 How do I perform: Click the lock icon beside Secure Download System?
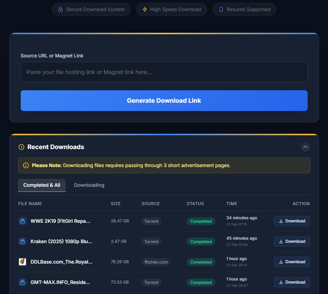[60, 9]
